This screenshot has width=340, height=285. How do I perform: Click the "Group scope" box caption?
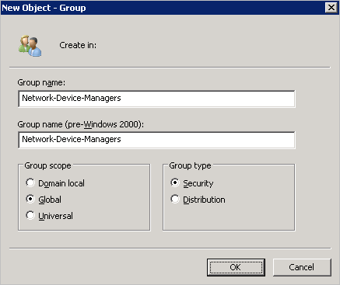pos(47,165)
